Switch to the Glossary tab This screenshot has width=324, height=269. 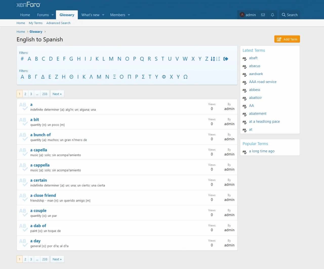pos(67,15)
